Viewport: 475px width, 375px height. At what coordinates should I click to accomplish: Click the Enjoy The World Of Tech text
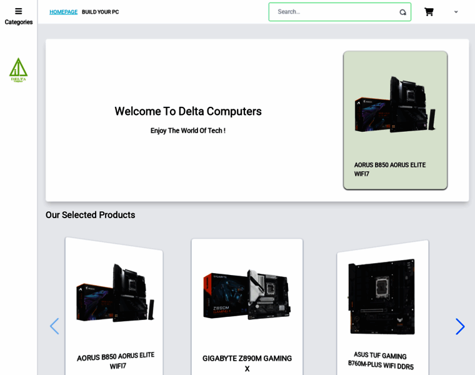(188, 131)
